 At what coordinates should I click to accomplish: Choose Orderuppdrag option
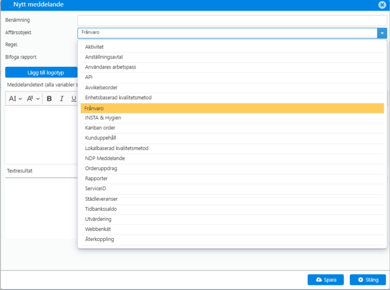pyautogui.click(x=232, y=168)
